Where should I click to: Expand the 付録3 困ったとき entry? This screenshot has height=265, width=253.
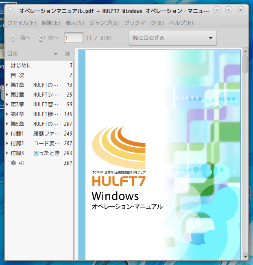point(7,153)
